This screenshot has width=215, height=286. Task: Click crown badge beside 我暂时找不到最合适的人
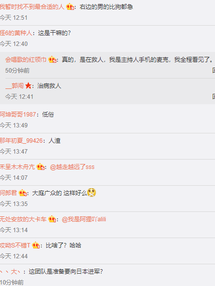70,7
